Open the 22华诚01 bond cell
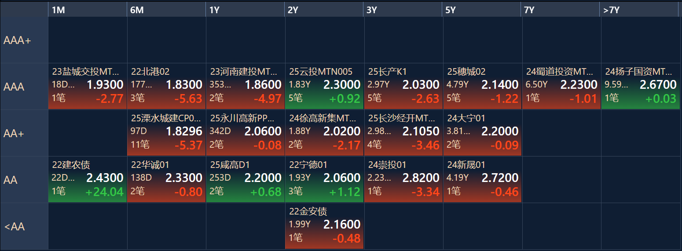Image resolution: width=682 pixels, height=251 pixels. pos(167,180)
